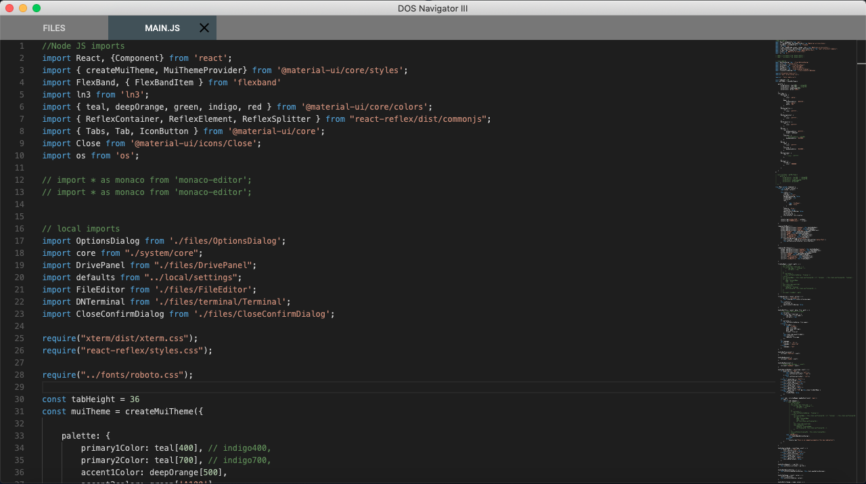Click the 'os' string on line 10
Screen dimensions: 866x484
(125, 156)
